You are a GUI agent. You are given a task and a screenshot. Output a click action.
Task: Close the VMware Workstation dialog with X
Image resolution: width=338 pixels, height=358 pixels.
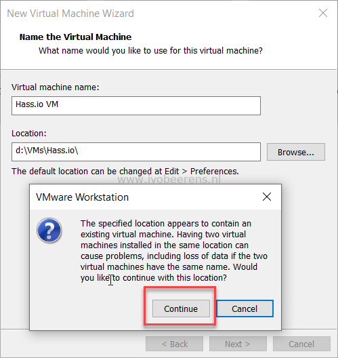click(x=267, y=197)
